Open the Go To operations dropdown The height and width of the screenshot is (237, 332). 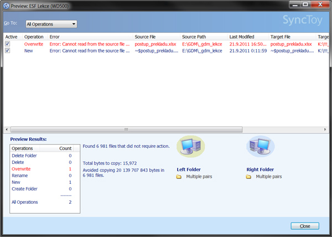click(51, 24)
